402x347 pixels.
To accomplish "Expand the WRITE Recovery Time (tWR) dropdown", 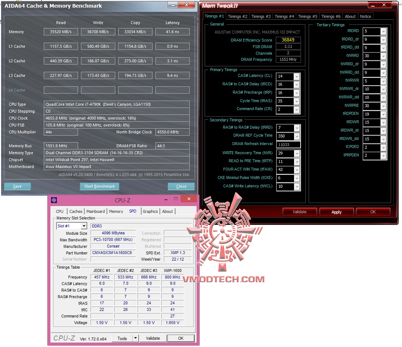I will 297,153.
